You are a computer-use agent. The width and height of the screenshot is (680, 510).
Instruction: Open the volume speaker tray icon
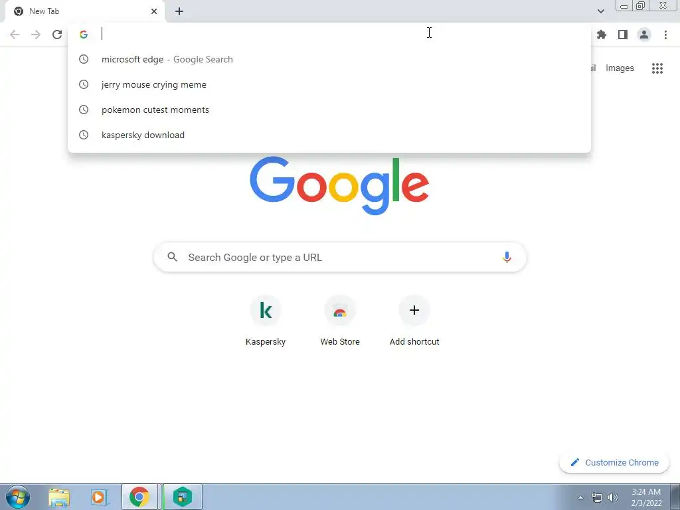point(613,497)
